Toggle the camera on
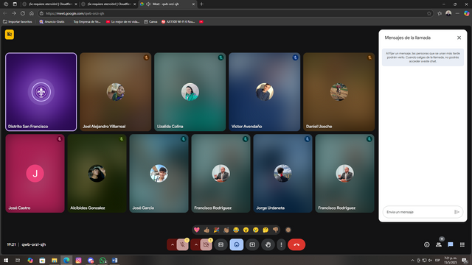The height and width of the screenshot is (265, 472). (206, 244)
